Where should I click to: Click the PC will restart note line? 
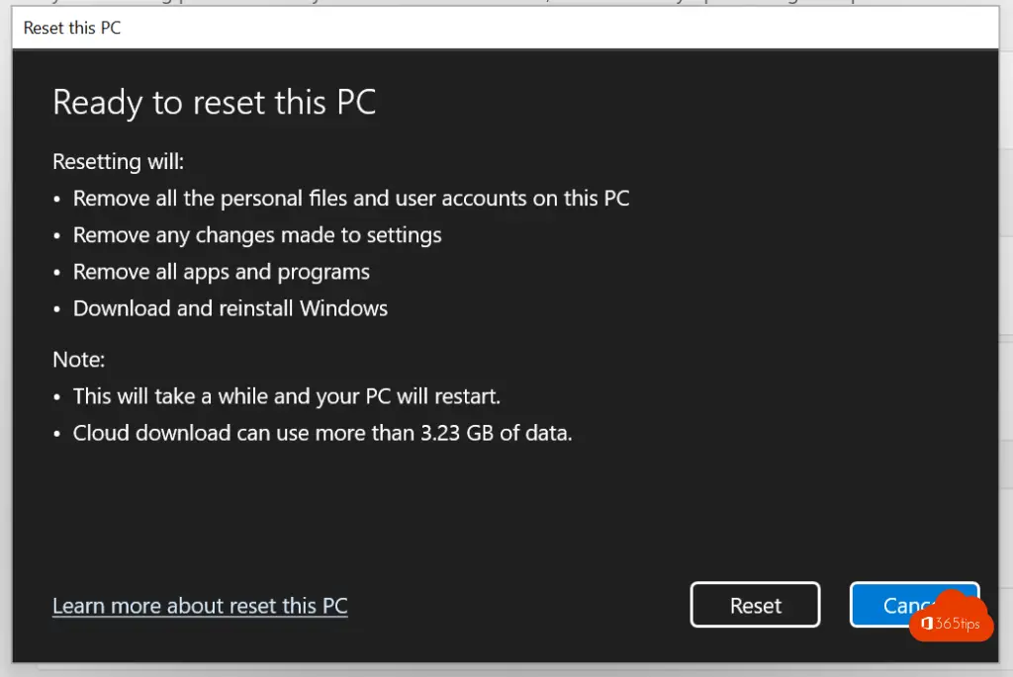[286, 396]
